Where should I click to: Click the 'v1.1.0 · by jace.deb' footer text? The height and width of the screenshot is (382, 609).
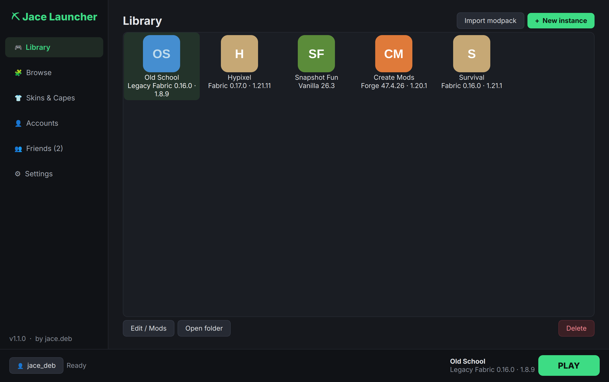click(41, 339)
